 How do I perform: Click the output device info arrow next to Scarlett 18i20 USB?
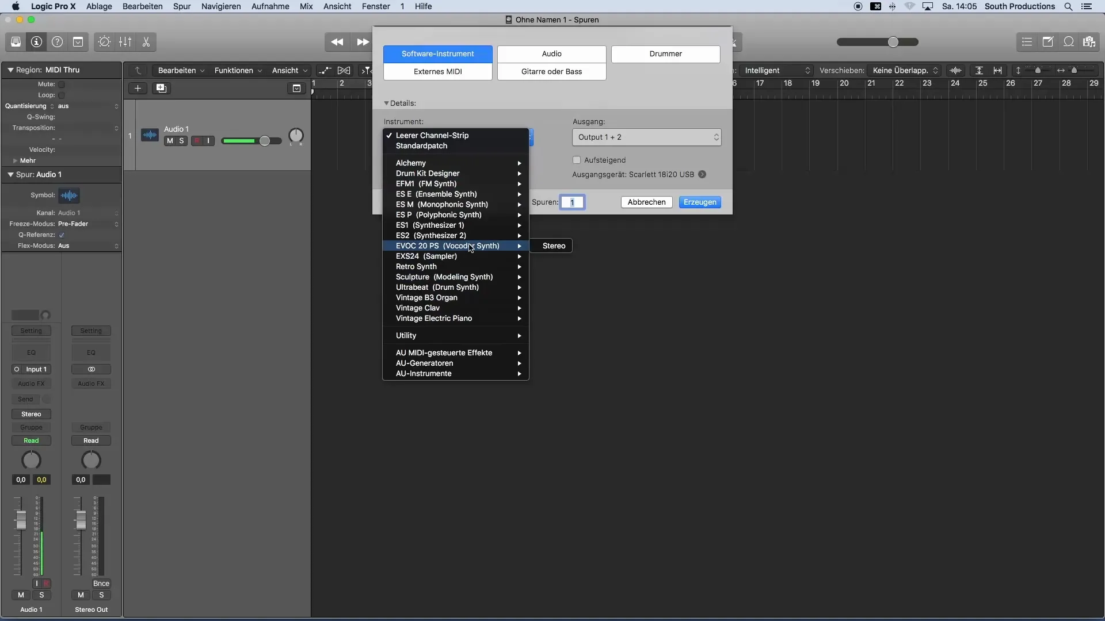[x=702, y=174]
